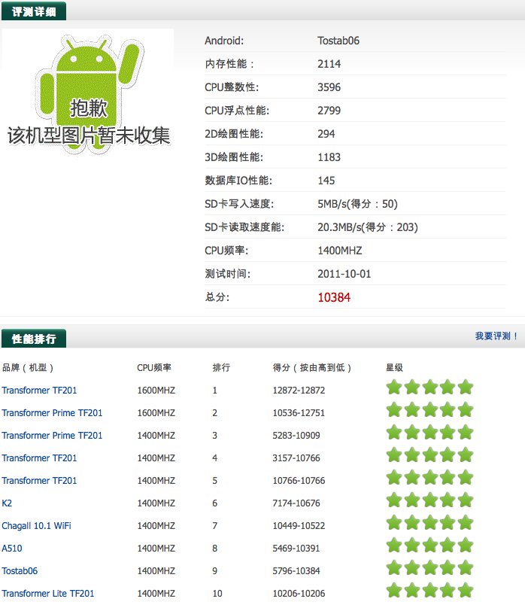Select the 性能排行 section tab

coord(34,339)
